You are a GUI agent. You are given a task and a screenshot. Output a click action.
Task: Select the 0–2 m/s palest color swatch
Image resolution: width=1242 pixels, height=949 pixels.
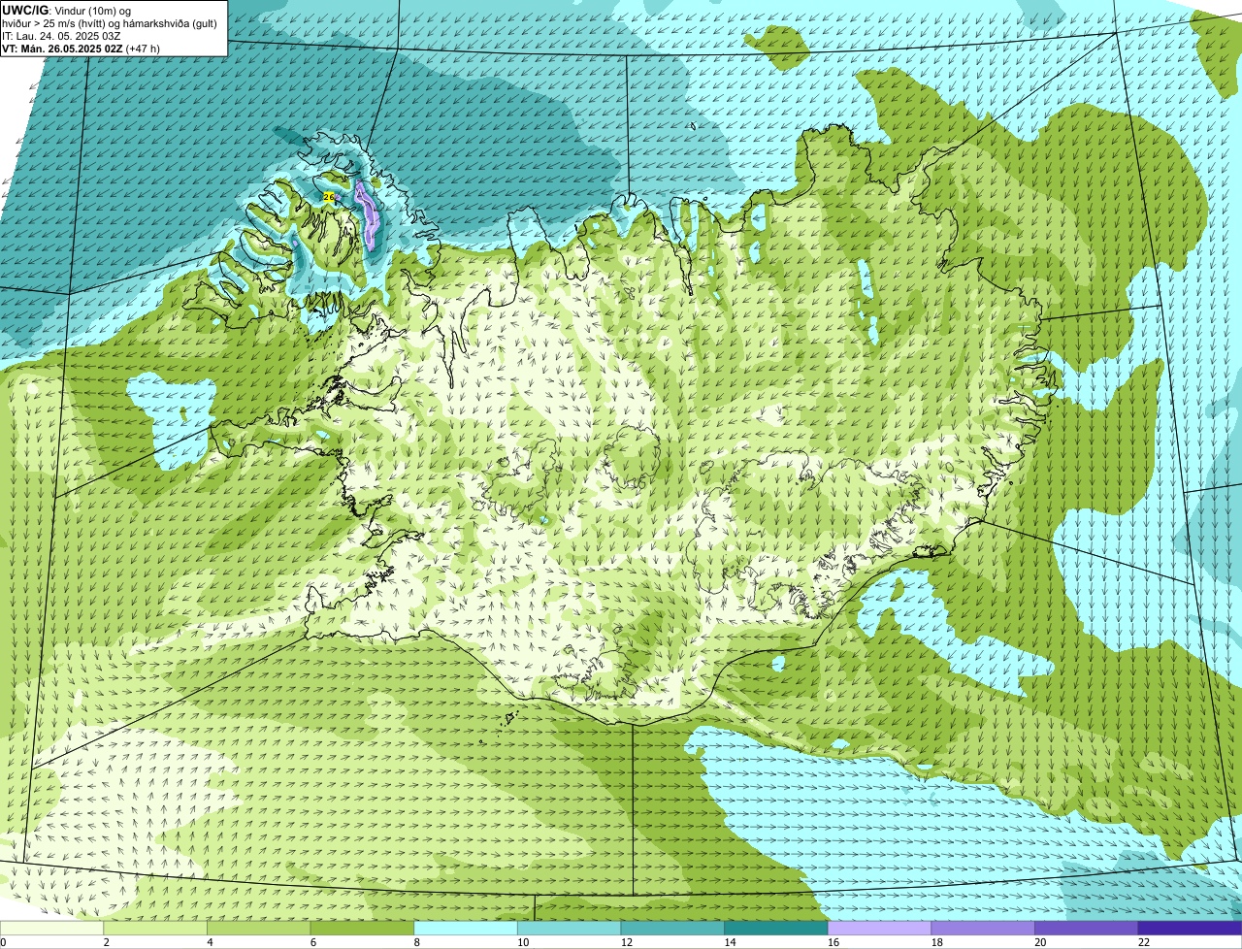(51, 928)
